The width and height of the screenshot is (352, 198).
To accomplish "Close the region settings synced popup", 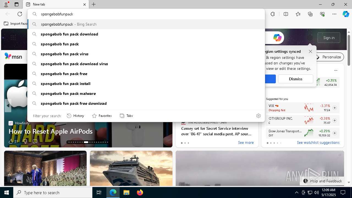I will 310,51.
